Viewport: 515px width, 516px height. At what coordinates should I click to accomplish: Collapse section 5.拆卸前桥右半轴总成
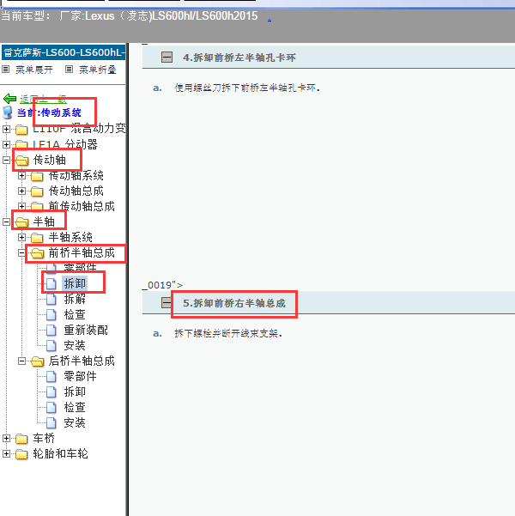click(x=167, y=303)
